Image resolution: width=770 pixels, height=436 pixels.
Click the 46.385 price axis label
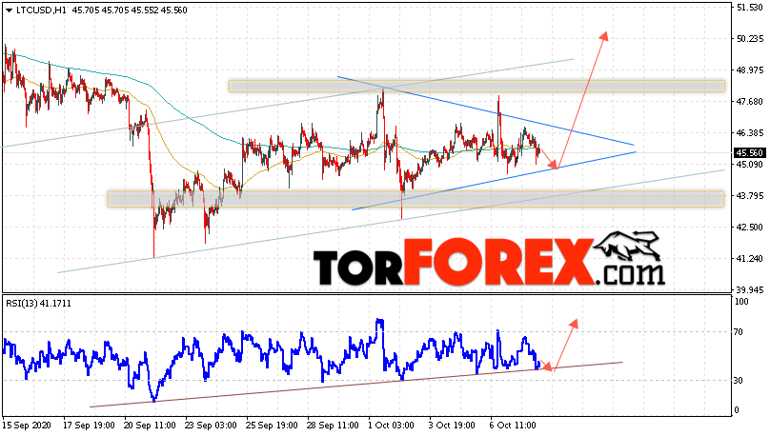pos(750,133)
